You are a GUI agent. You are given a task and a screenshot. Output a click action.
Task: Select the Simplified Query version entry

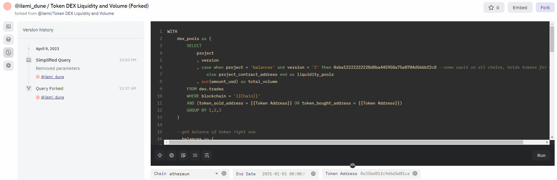(53, 60)
